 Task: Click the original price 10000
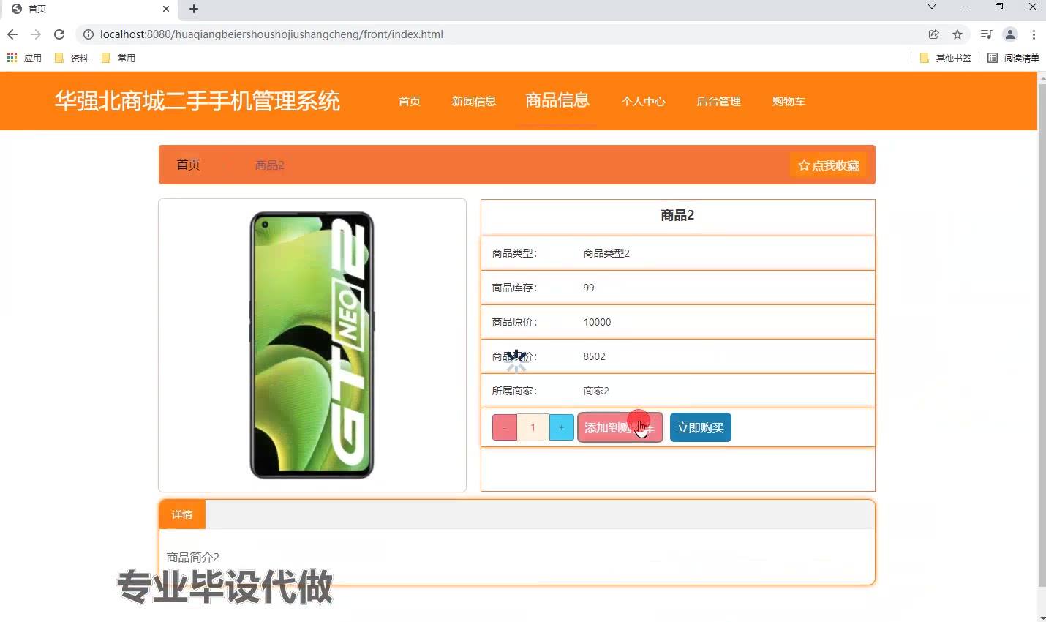pyautogui.click(x=597, y=322)
